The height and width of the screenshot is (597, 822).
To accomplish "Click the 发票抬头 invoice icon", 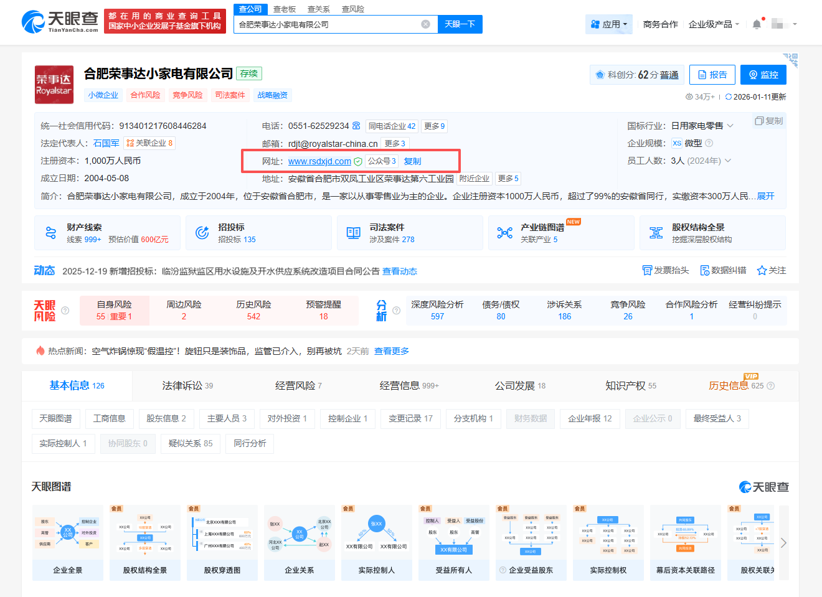I will 647,270.
